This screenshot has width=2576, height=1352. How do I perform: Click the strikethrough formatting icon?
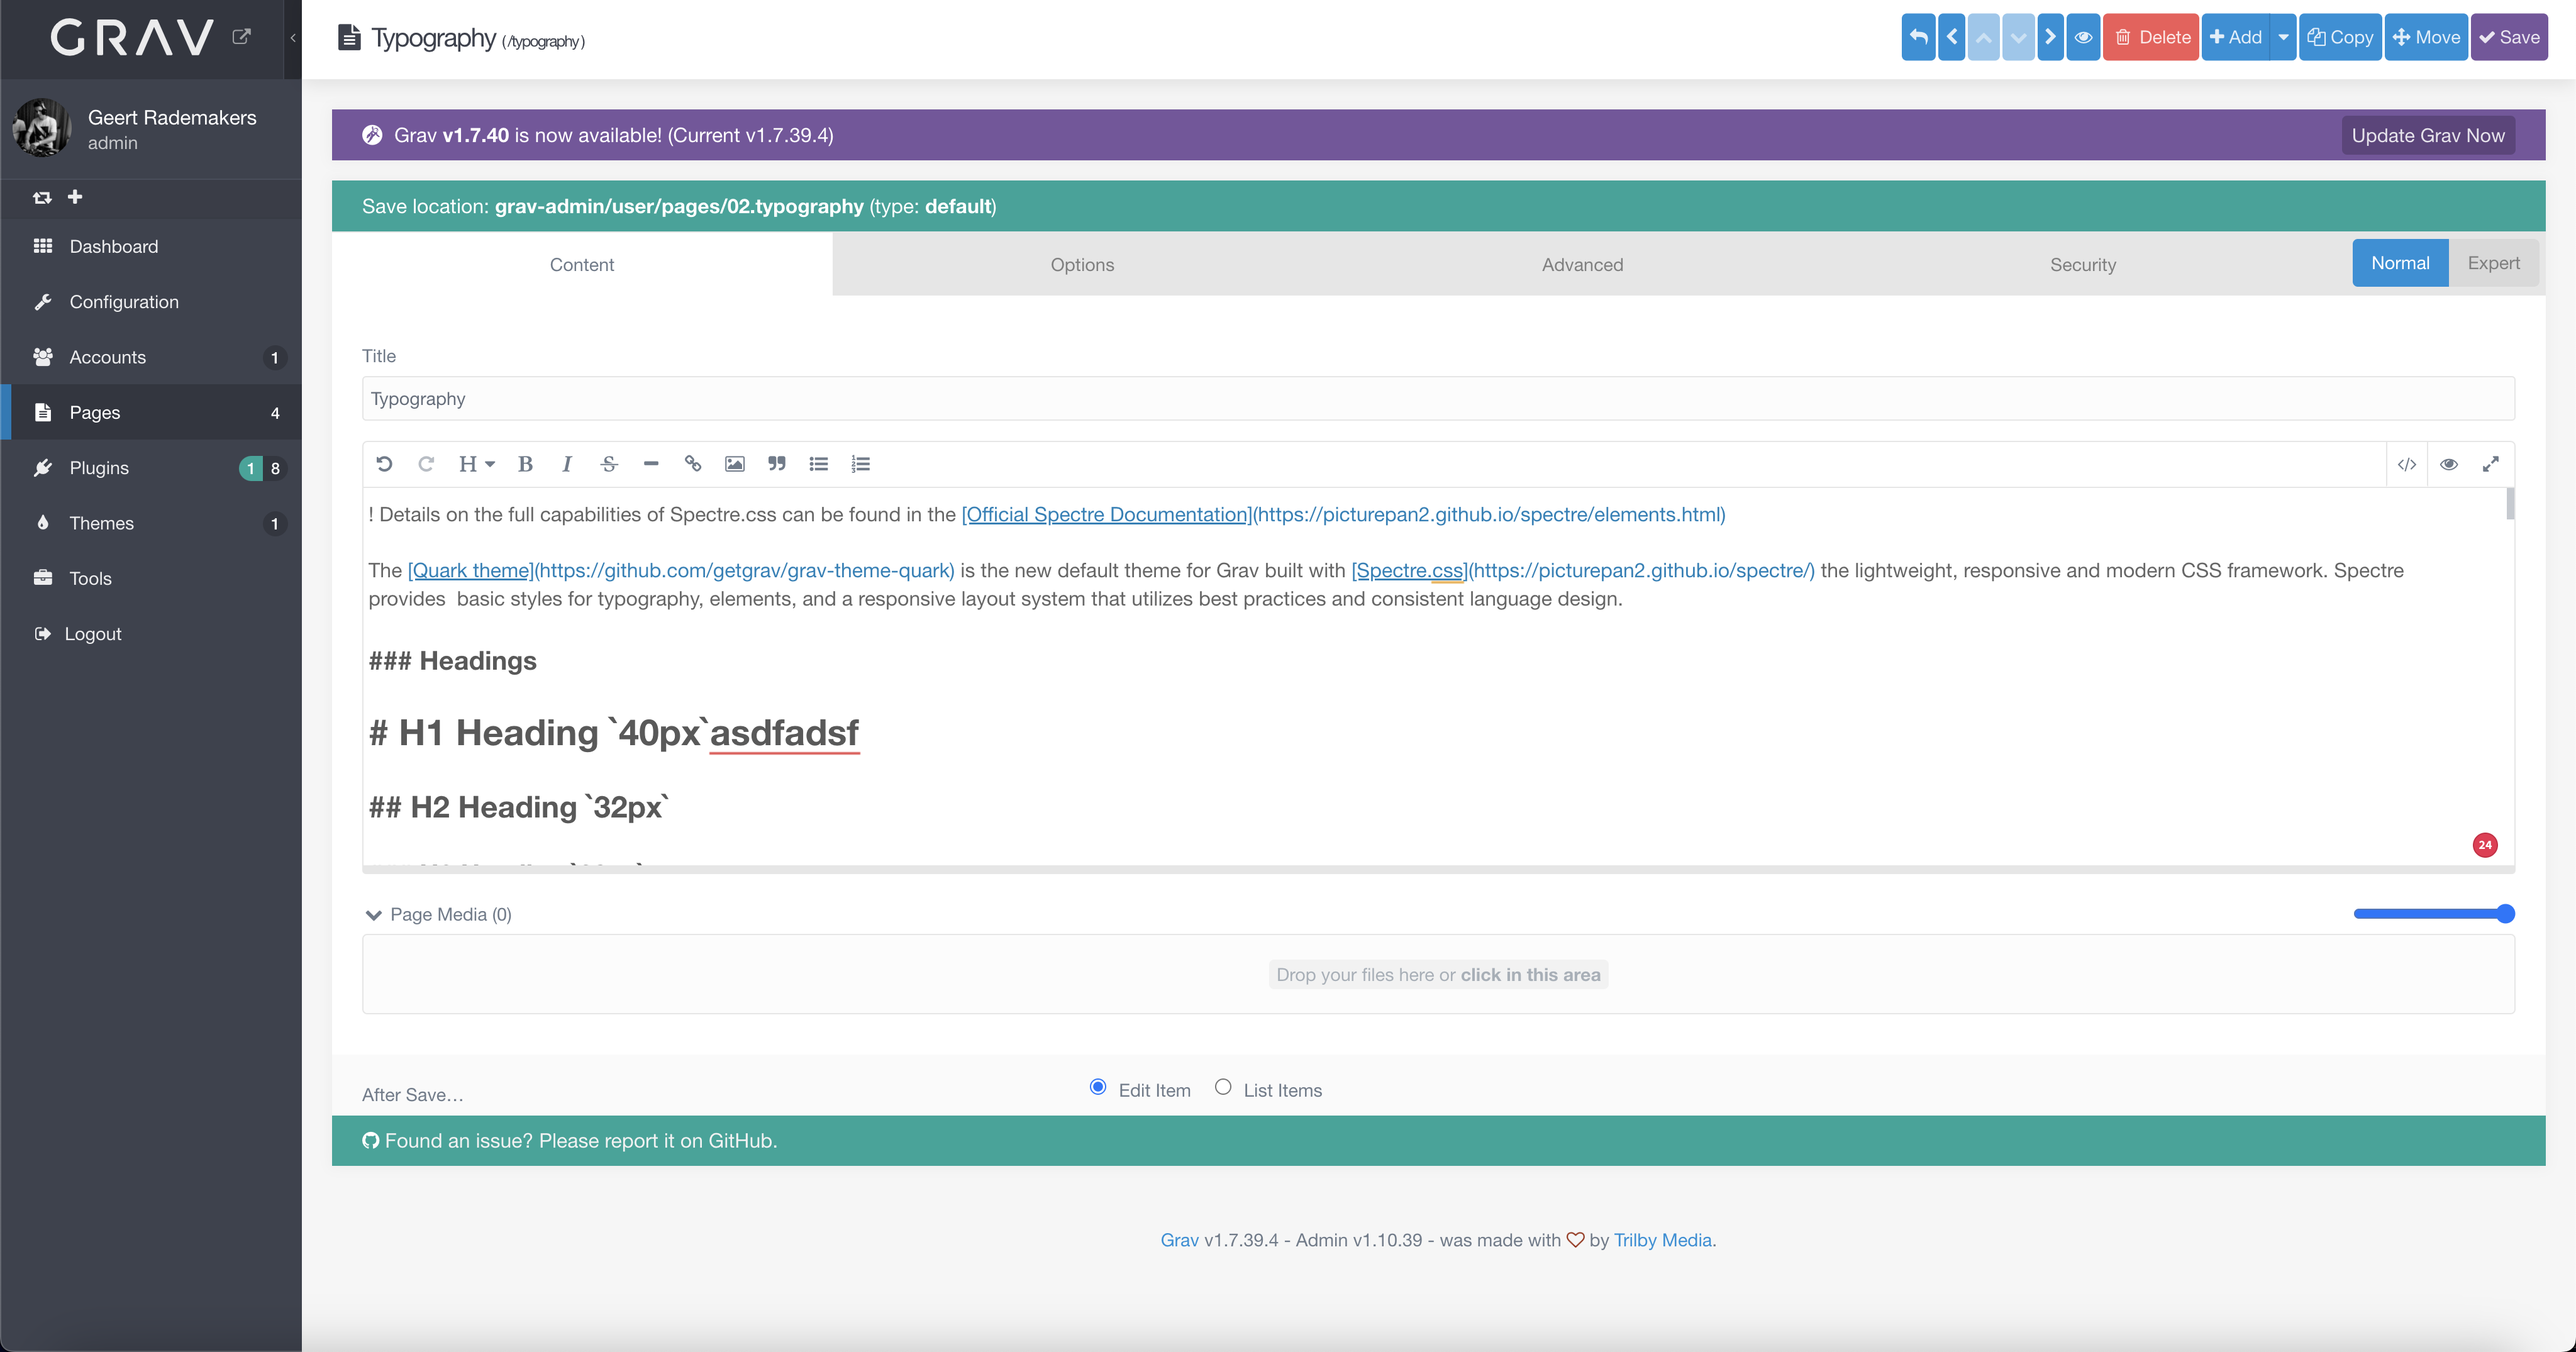pos(609,464)
